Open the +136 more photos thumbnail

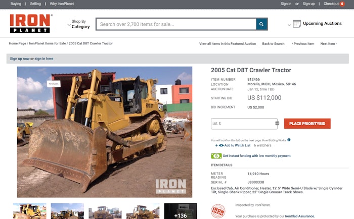pos(181,211)
